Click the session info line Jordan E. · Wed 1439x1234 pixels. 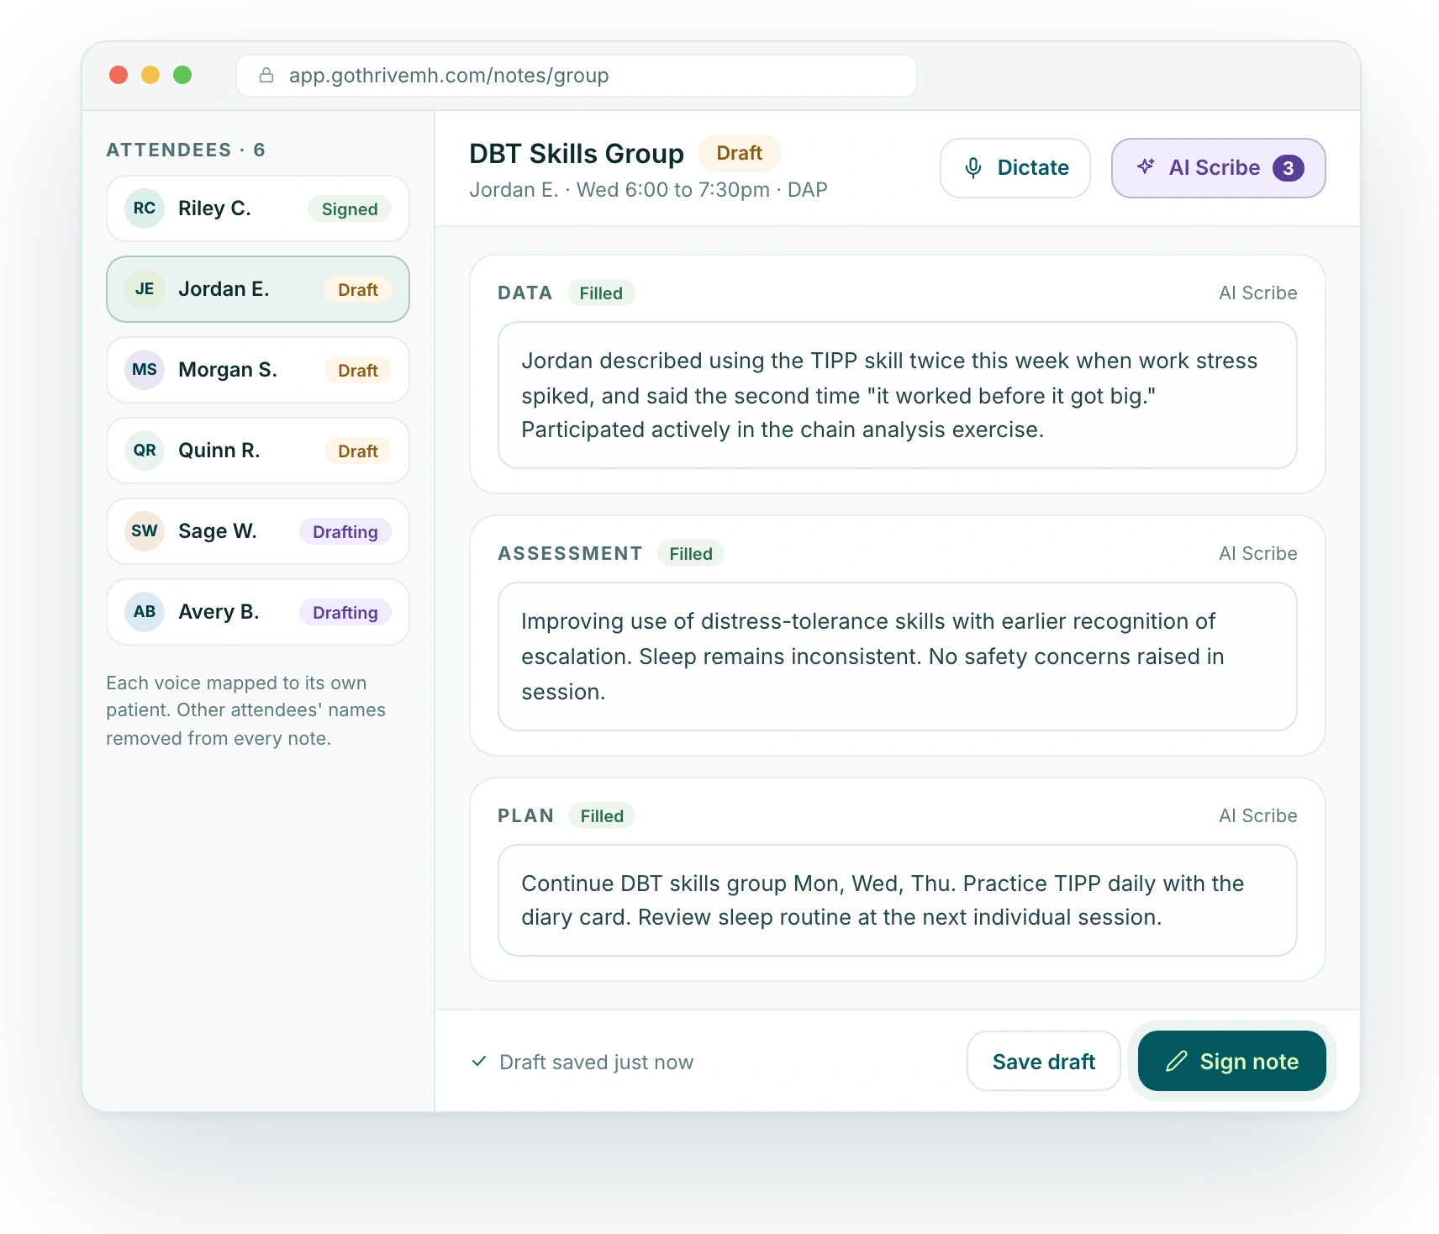(648, 190)
